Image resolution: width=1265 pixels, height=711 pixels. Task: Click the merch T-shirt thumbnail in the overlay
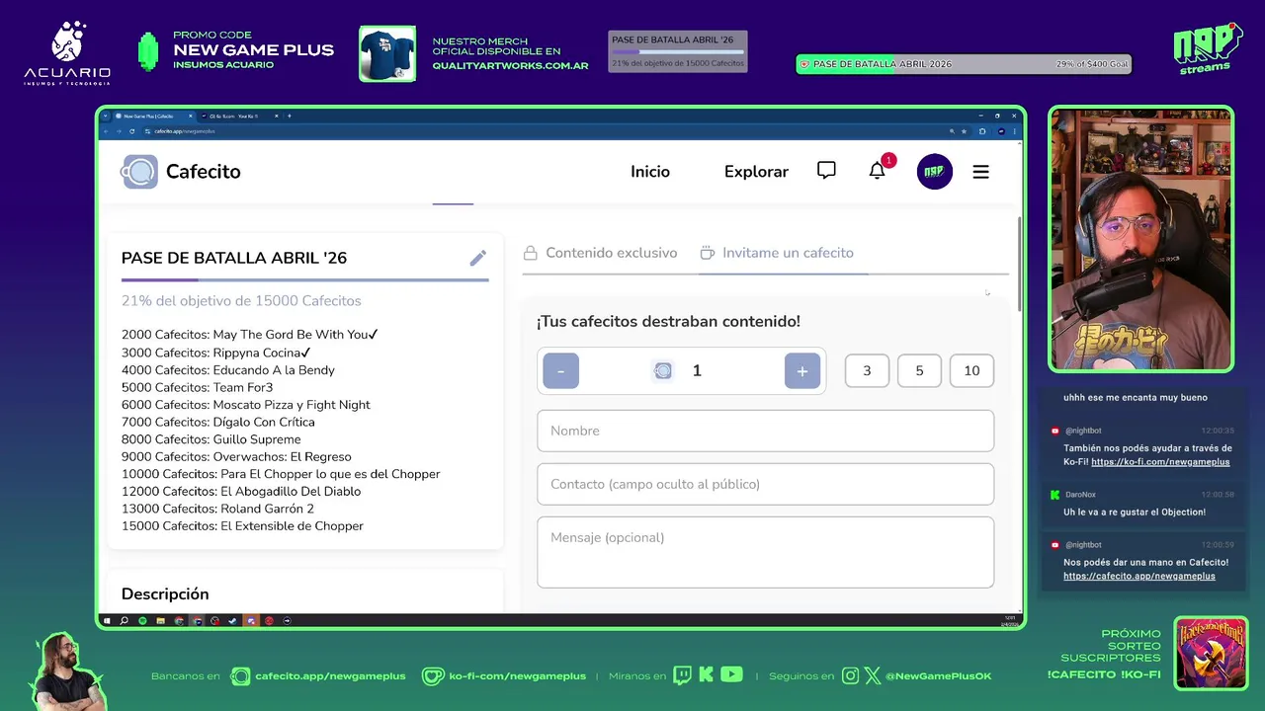tap(387, 53)
